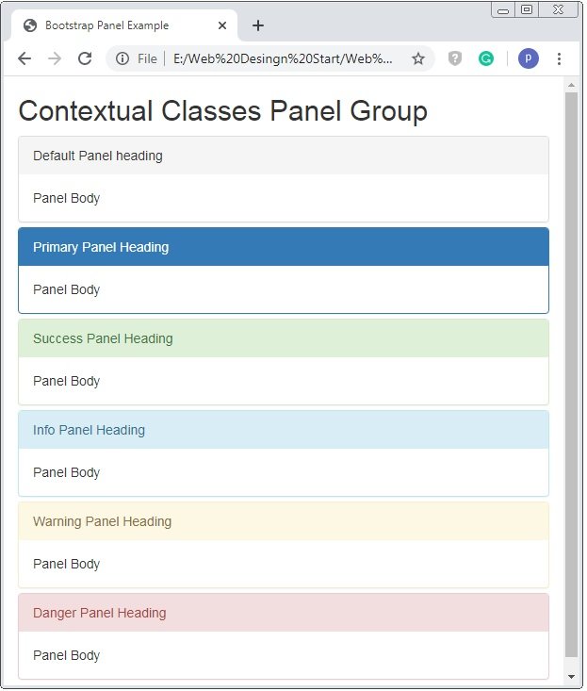Screen dimensions: 587x691
Task: Go back using the browser back arrow
Action: click(24, 58)
